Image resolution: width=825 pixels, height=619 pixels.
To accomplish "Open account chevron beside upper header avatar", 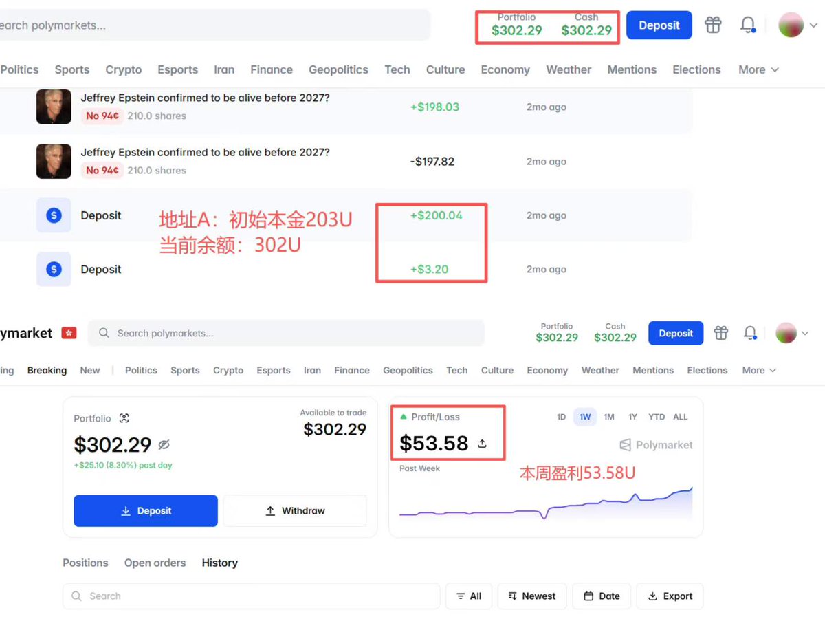I will click(813, 25).
